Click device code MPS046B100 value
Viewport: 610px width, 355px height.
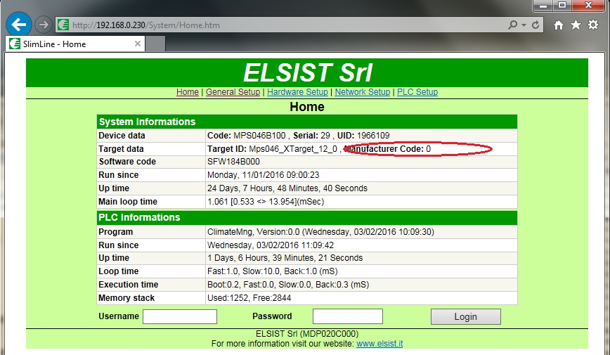pos(259,136)
